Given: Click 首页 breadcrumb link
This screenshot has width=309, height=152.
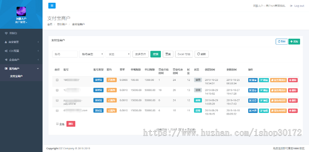Looking at the screenshot, I should point(50,24).
